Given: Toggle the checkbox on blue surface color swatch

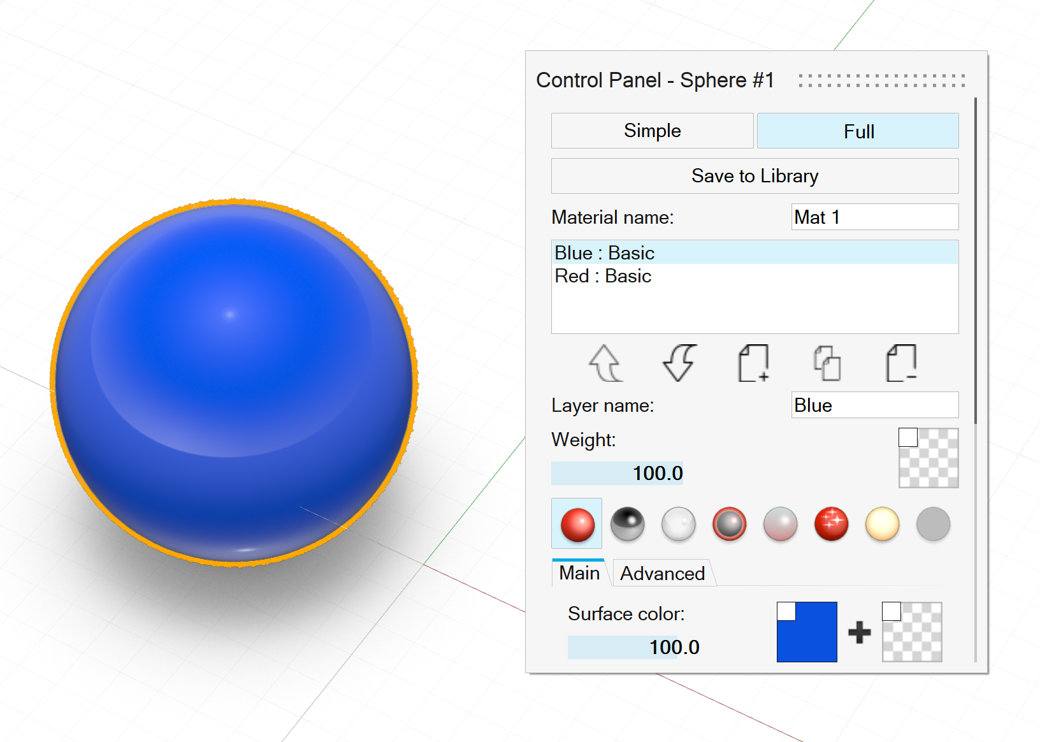Looking at the screenshot, I should point(786,611).
